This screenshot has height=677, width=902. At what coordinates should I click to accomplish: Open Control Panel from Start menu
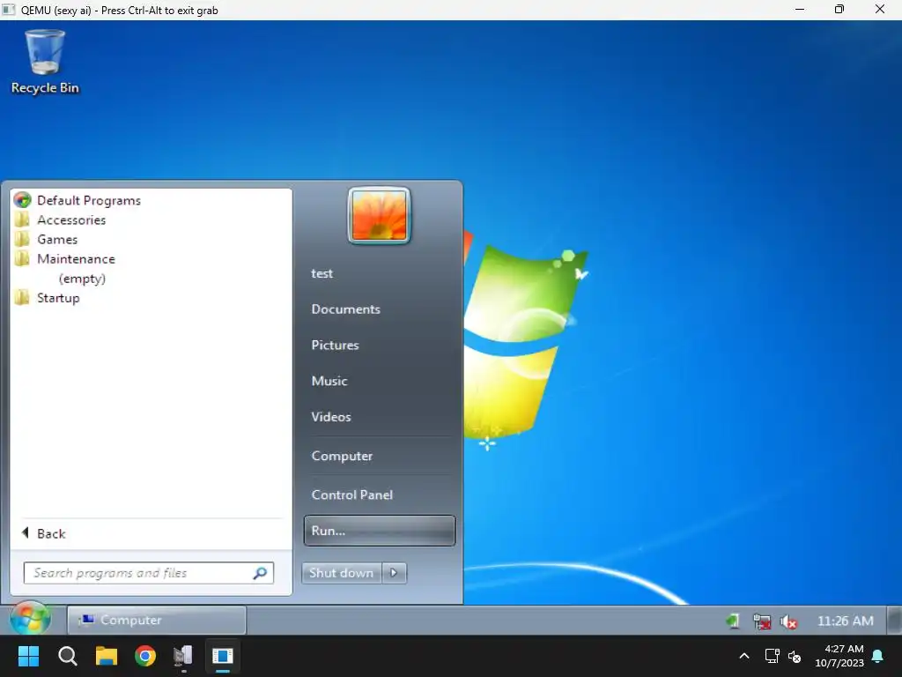click(x=352, y=495)
